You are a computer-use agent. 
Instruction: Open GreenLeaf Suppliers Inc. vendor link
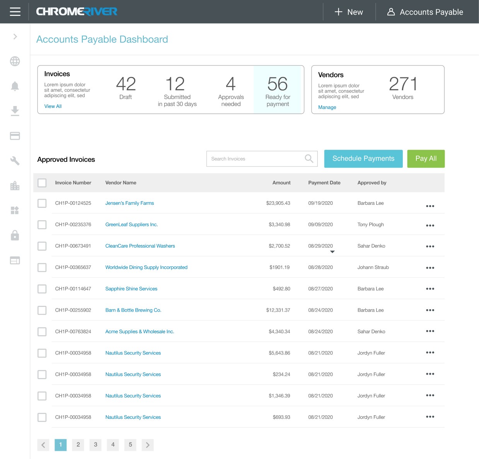tap(131, 224)
